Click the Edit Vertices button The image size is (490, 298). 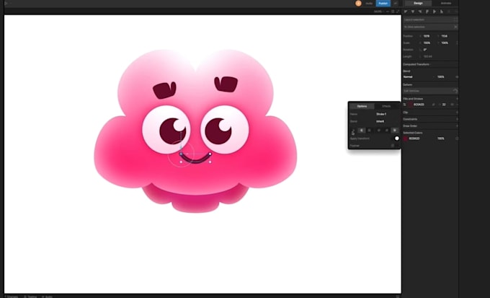430,91
